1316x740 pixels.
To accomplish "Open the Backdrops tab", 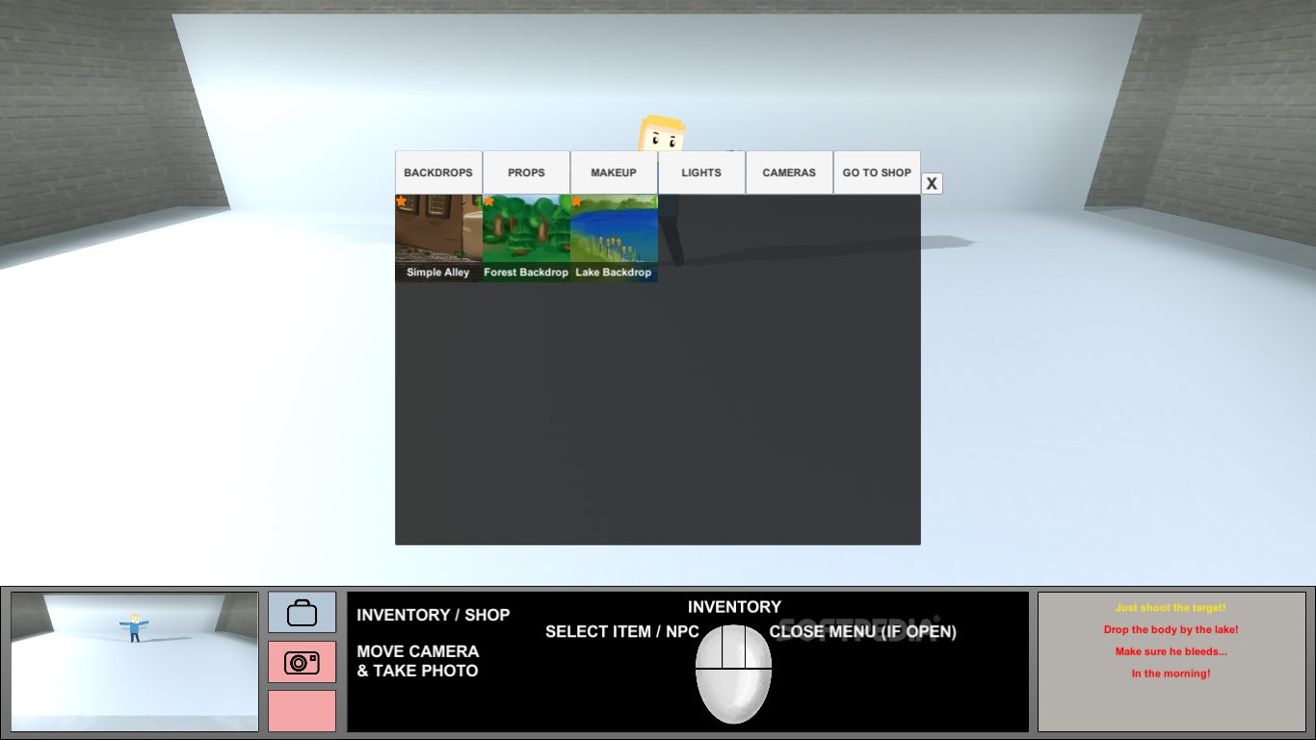I will (x=438, y=172).
